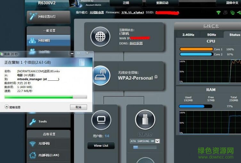Image resolution: width=241 pixels, height=163 pixels.
Task: Open the 无线路由器 operation mode link
Action: coord(97,12)
